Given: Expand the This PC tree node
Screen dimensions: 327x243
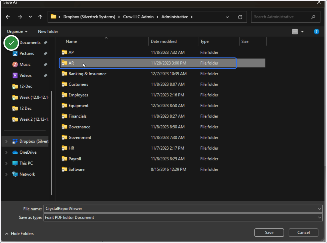Looking at the screenshot, I should point(6,163).
